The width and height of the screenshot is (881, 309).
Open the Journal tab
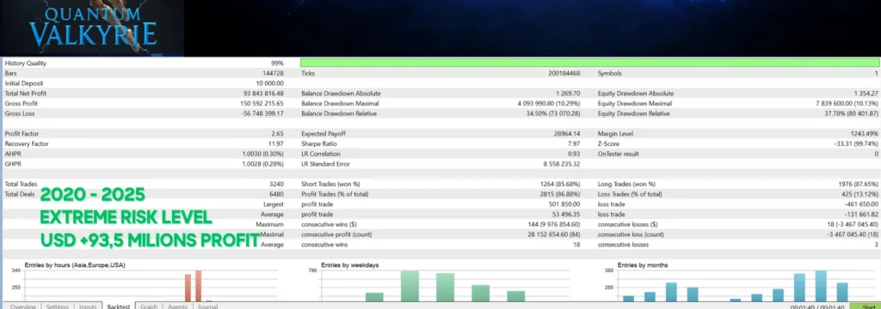coord(207,306)
